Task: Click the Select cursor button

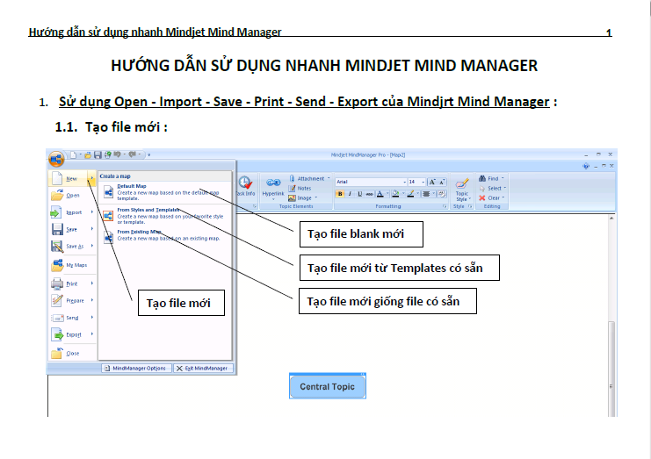Action: pyautogui.click(x=492, y=188)
